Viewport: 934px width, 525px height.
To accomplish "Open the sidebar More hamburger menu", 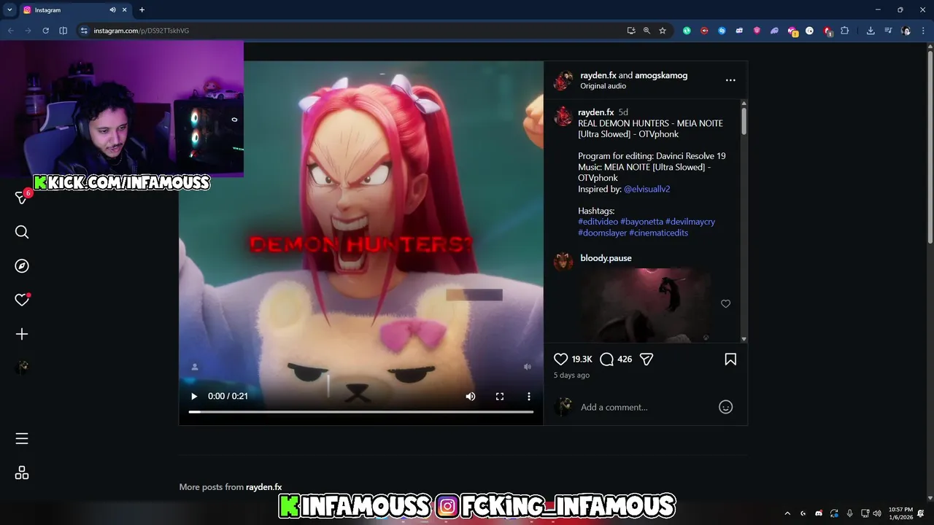I will pos(22,438).
